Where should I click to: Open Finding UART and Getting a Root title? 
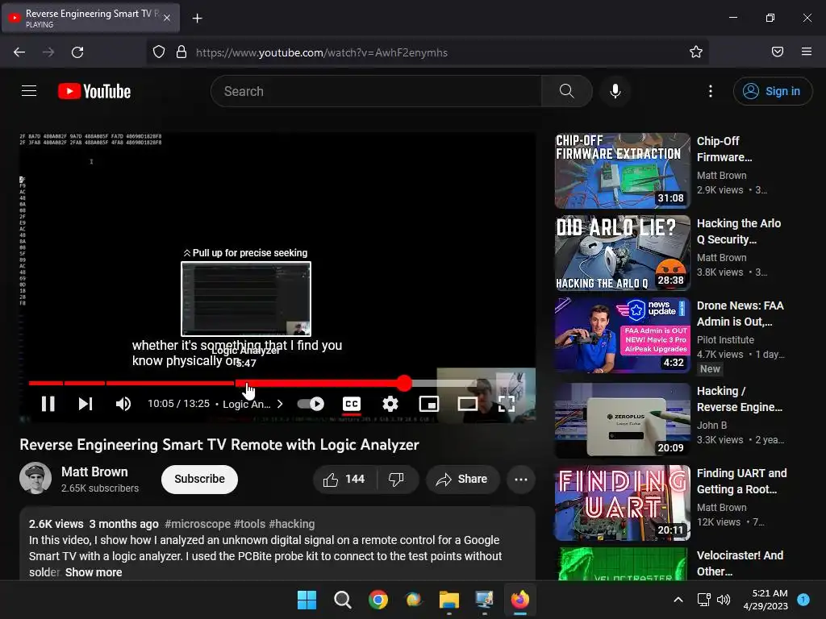(x=742, y=481)
